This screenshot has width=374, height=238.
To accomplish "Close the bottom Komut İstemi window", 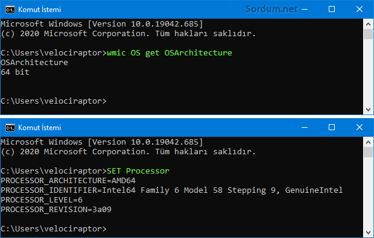I will tap(360, 127).
